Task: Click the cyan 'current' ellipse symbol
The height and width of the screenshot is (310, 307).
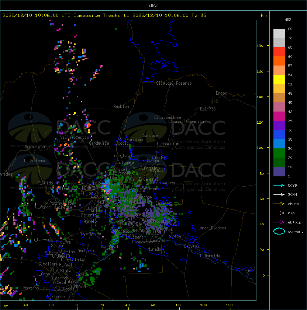Action: tap(279, 231)
